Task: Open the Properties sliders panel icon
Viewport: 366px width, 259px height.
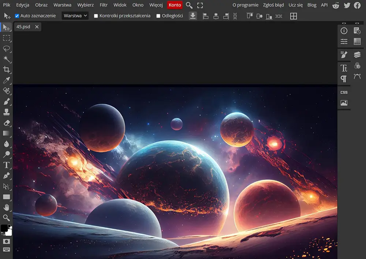Action: [x=344, y=42]
